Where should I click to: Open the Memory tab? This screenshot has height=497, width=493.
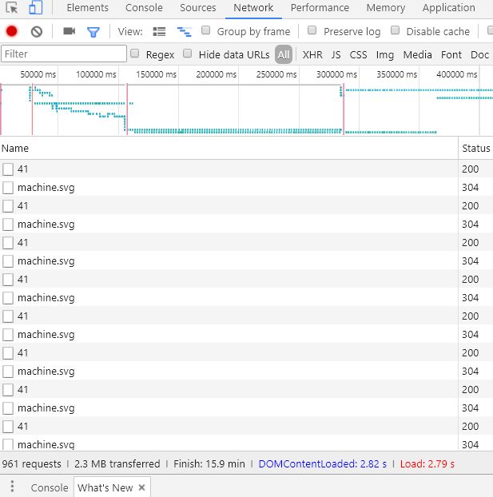point(386,8)
